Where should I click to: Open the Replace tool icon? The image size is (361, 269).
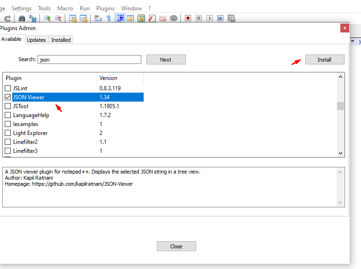tap(33, 18)
